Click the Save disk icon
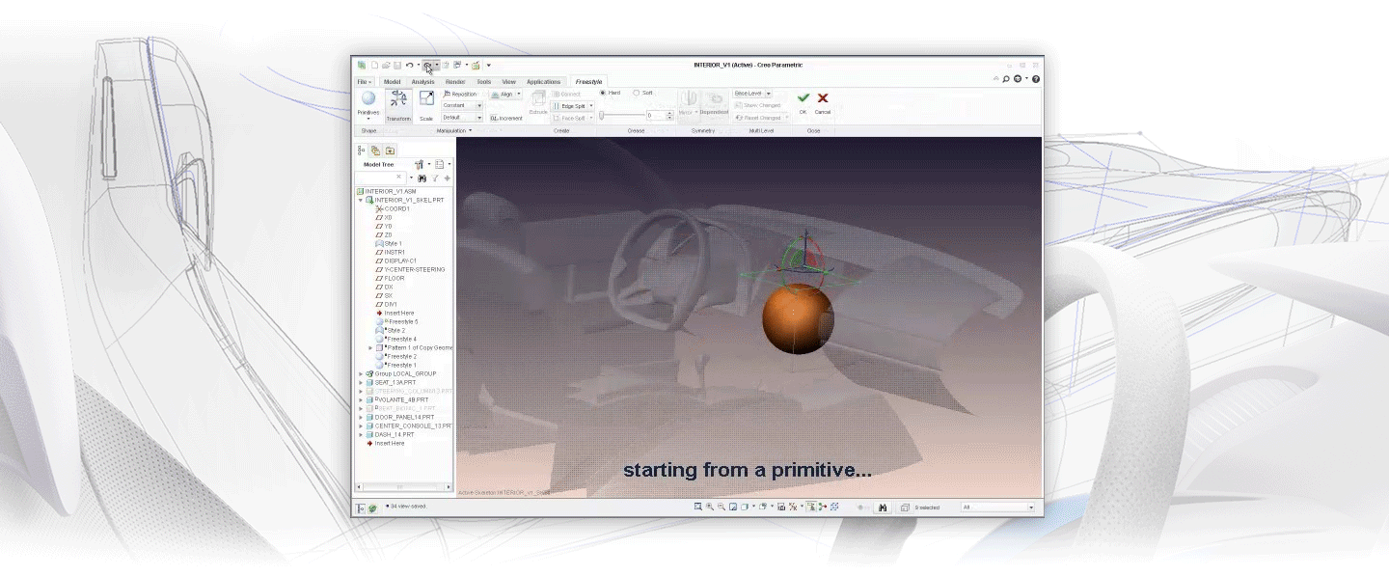Screen dimensions: 1389x576 point(396,66)
